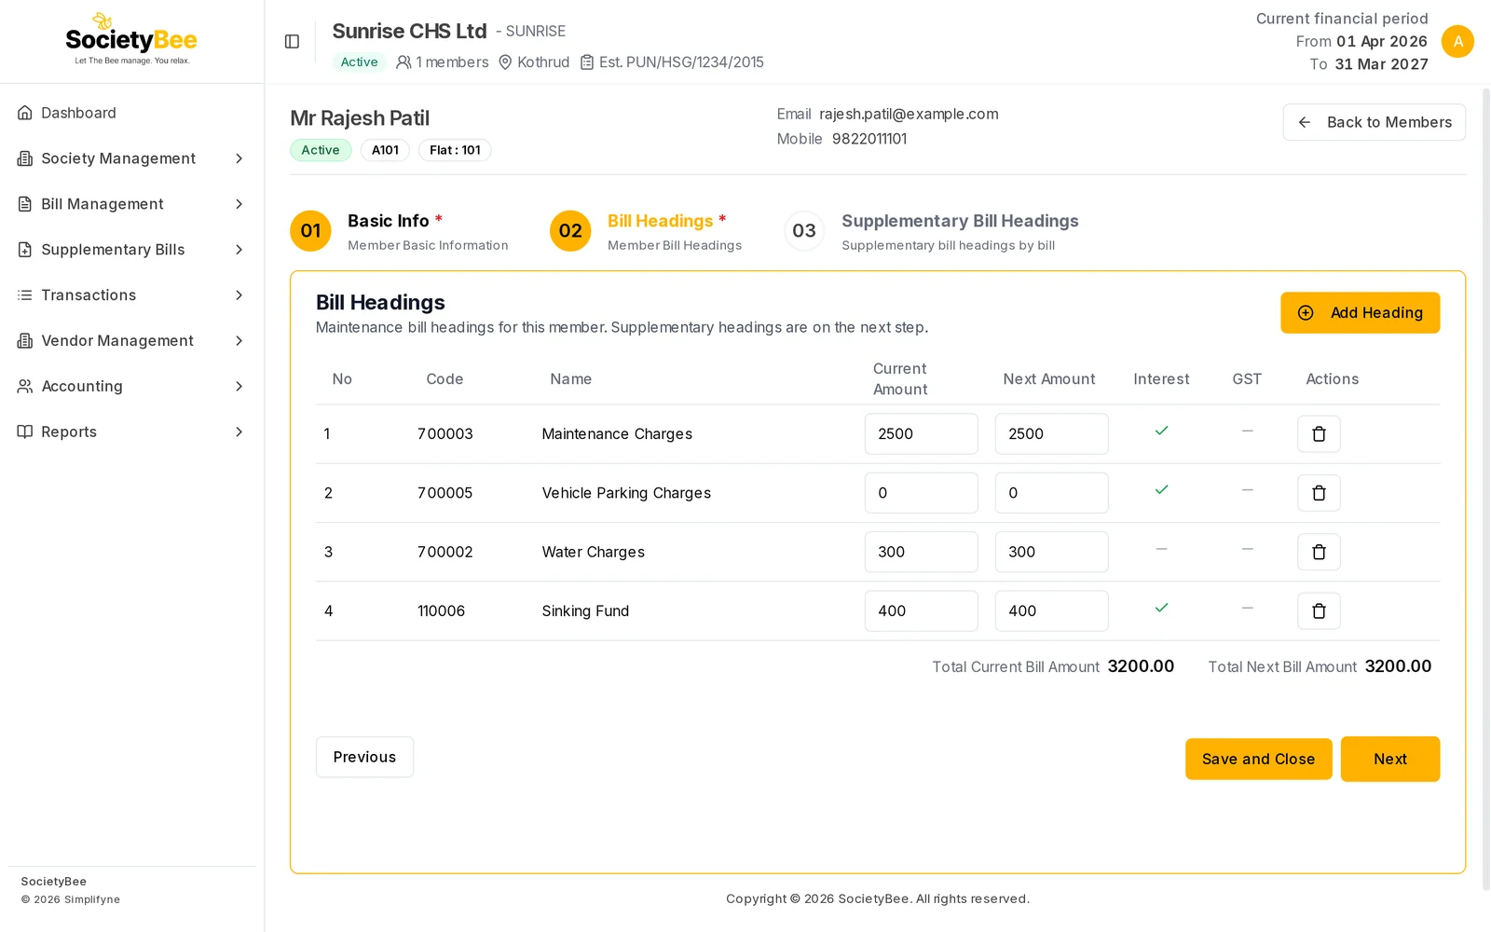This screenshot has width=1491, height=932.
Task: Expand Society Management menu
Action: (x=131, y=158)
